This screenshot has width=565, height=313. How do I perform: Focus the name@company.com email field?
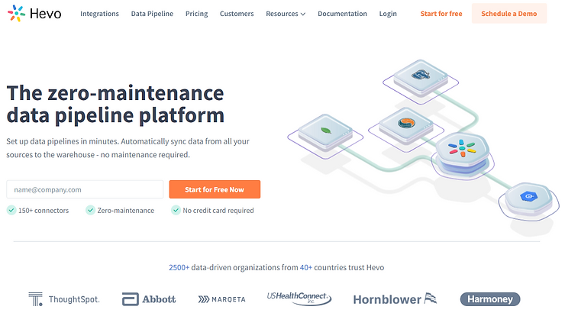[x=85, y=189]
